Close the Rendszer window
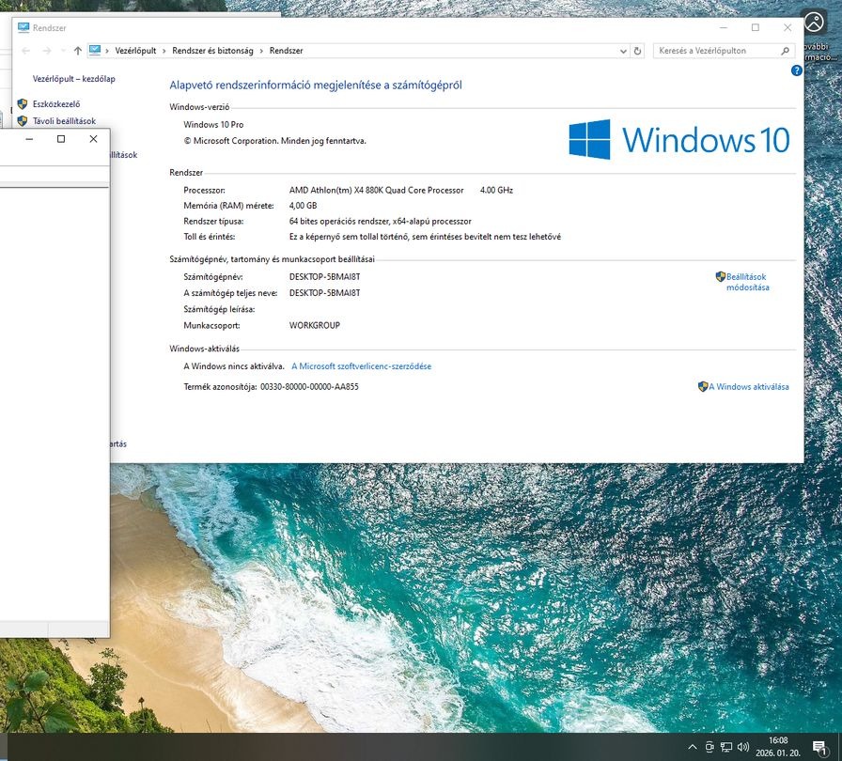Viewport: 842px width, 761px height. click(x=787, y=27)
